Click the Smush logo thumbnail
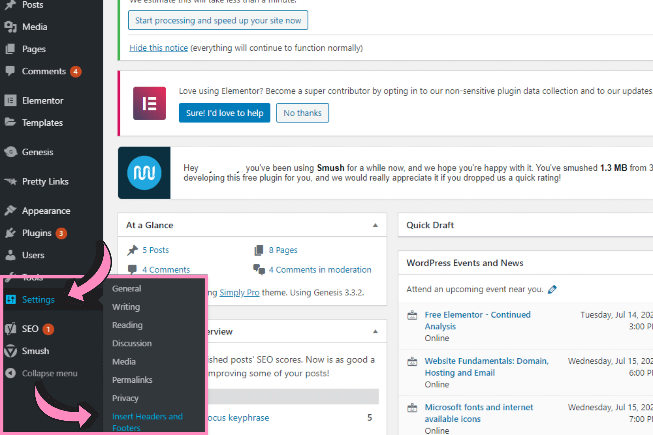Screen dimensions: 653x435 [x=144, y=173]
